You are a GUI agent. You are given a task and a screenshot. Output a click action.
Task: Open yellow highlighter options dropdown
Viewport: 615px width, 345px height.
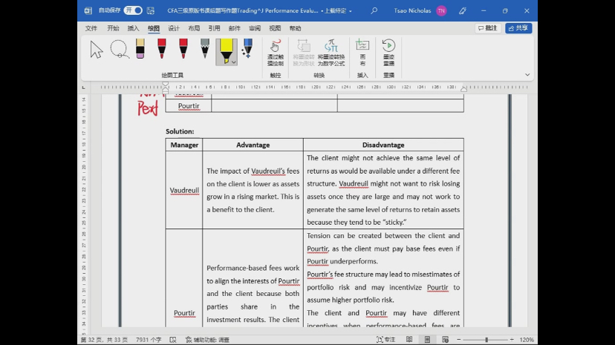(x=233, y=62)
